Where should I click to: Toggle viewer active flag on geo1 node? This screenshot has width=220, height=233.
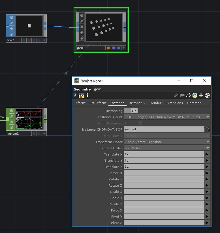pos(82,16)
